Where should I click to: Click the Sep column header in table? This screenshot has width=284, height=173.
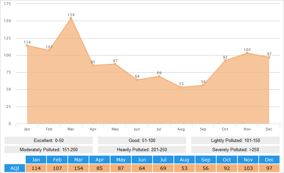(x=206, y=160)
